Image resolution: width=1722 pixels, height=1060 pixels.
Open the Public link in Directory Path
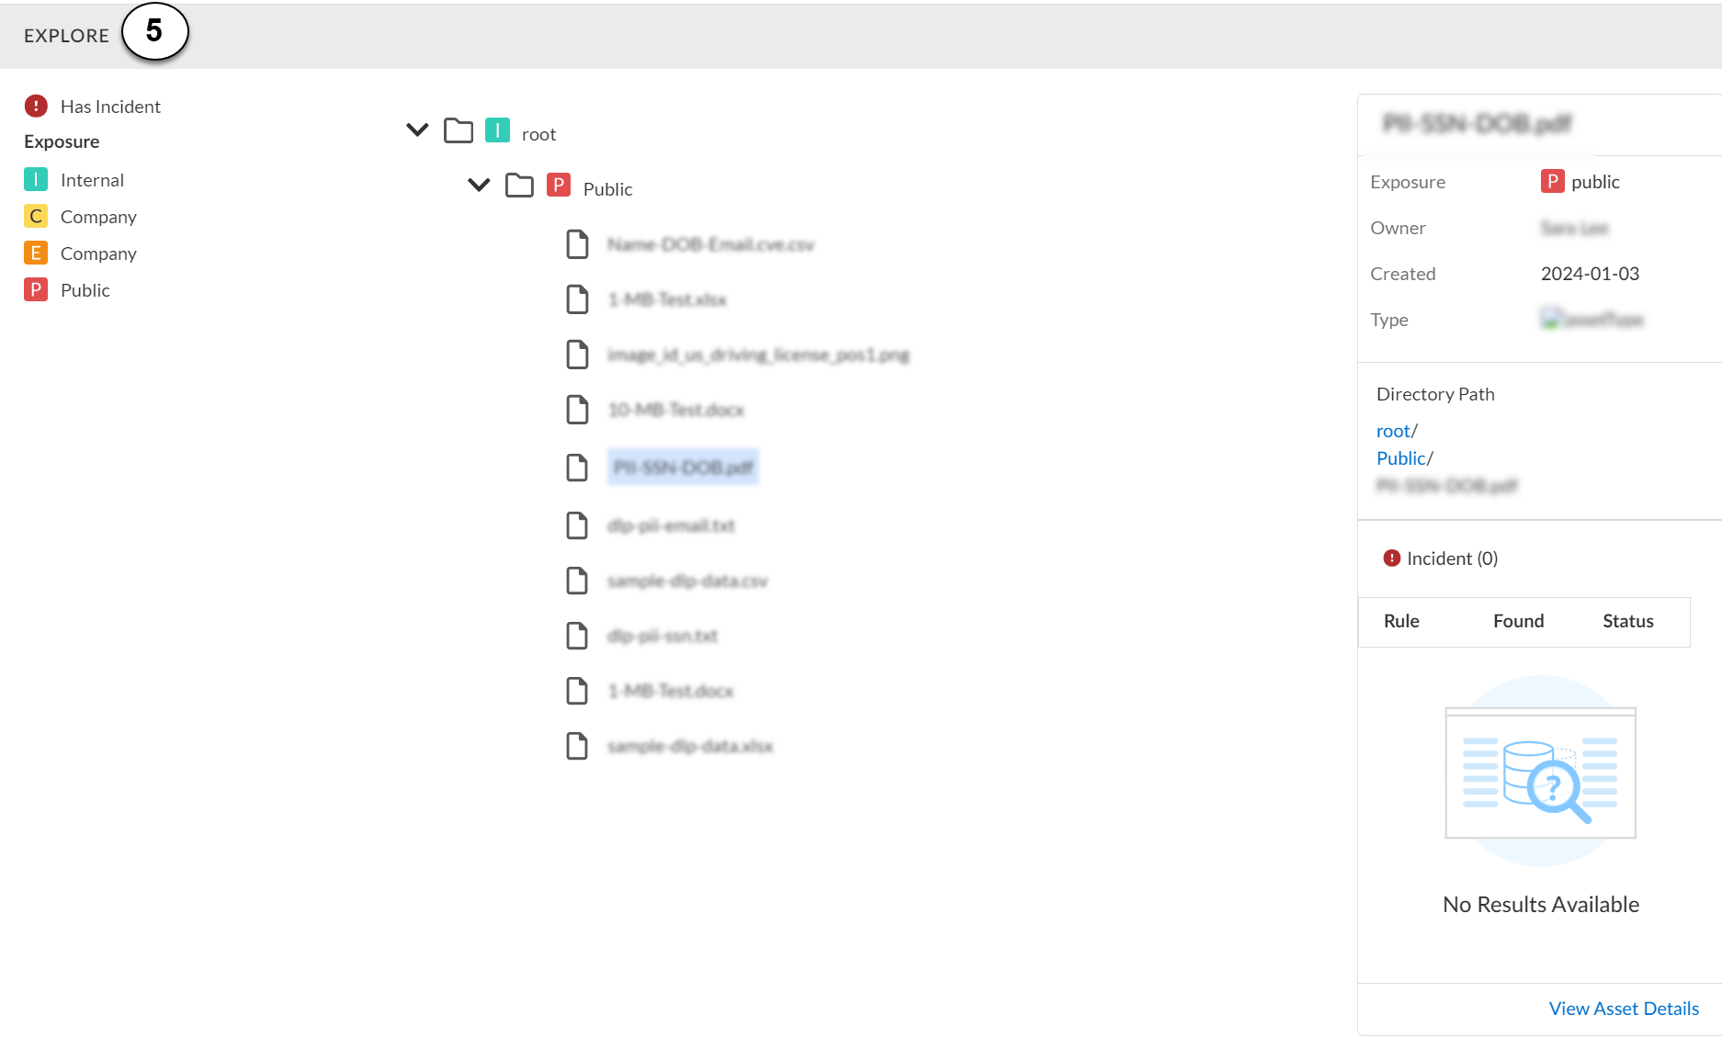[x=1400, y=458]
